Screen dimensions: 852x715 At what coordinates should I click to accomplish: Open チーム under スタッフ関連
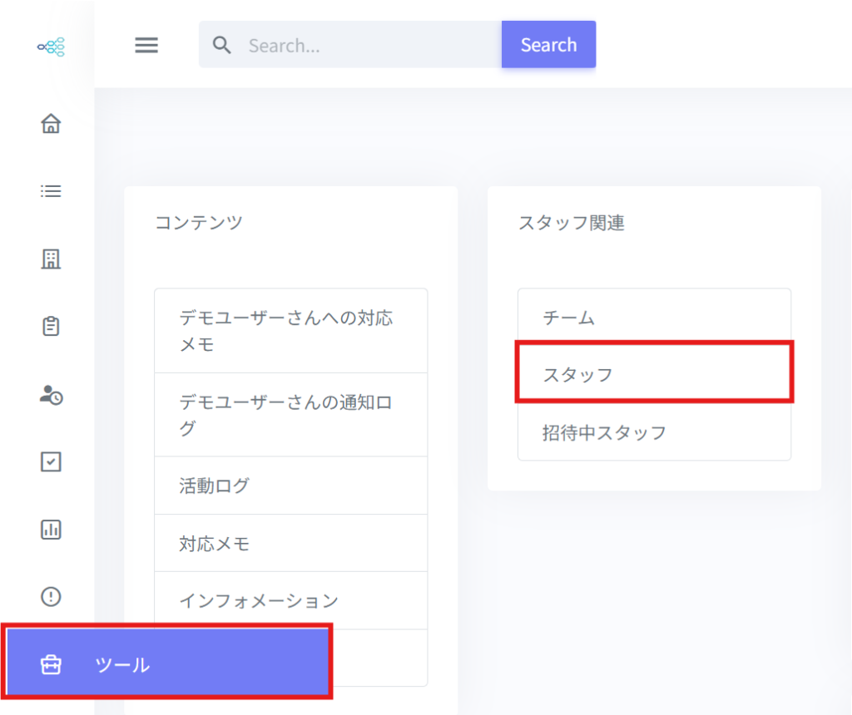click(653, 318)
